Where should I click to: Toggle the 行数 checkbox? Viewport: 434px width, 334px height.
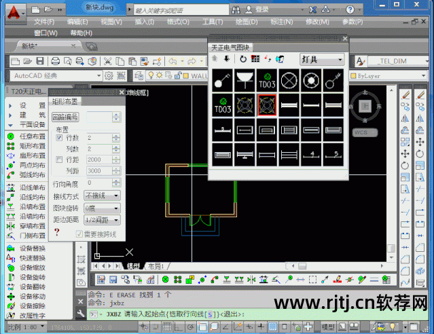pos(59,138)
